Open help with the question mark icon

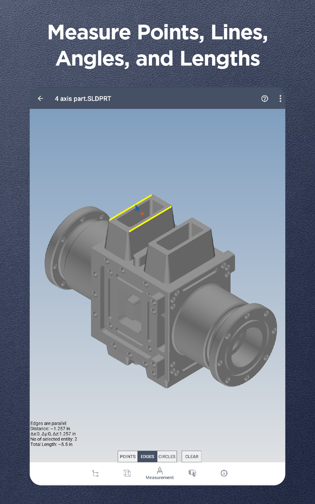pos(265,99)
